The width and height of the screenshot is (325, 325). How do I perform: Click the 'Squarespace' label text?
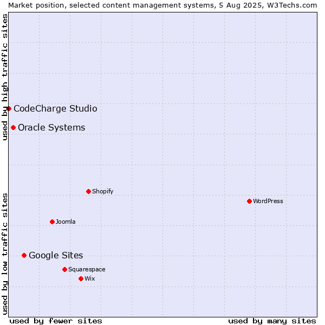[x=87, y=269]
